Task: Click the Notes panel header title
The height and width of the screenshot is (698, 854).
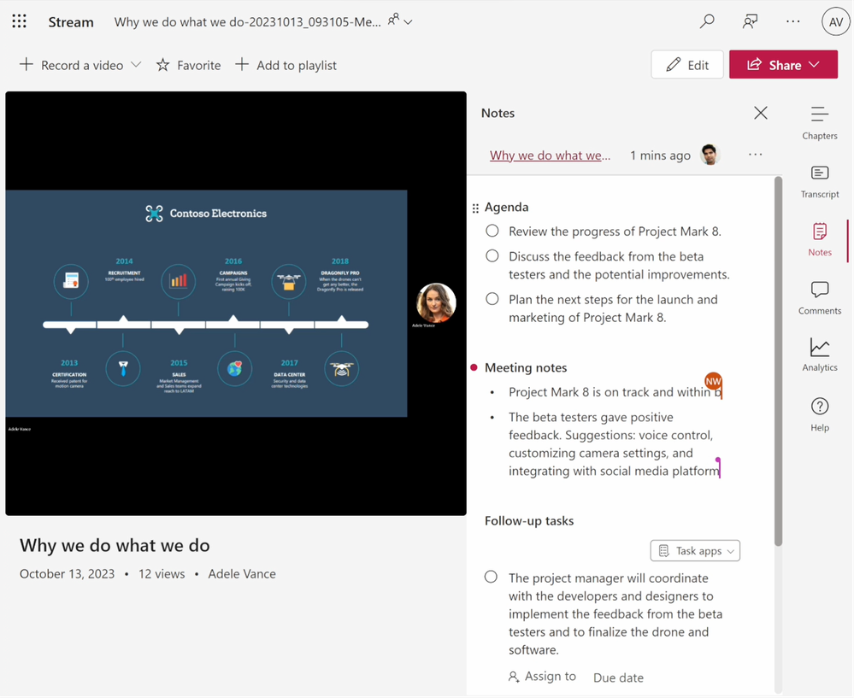Action: [x=498, y=113]
